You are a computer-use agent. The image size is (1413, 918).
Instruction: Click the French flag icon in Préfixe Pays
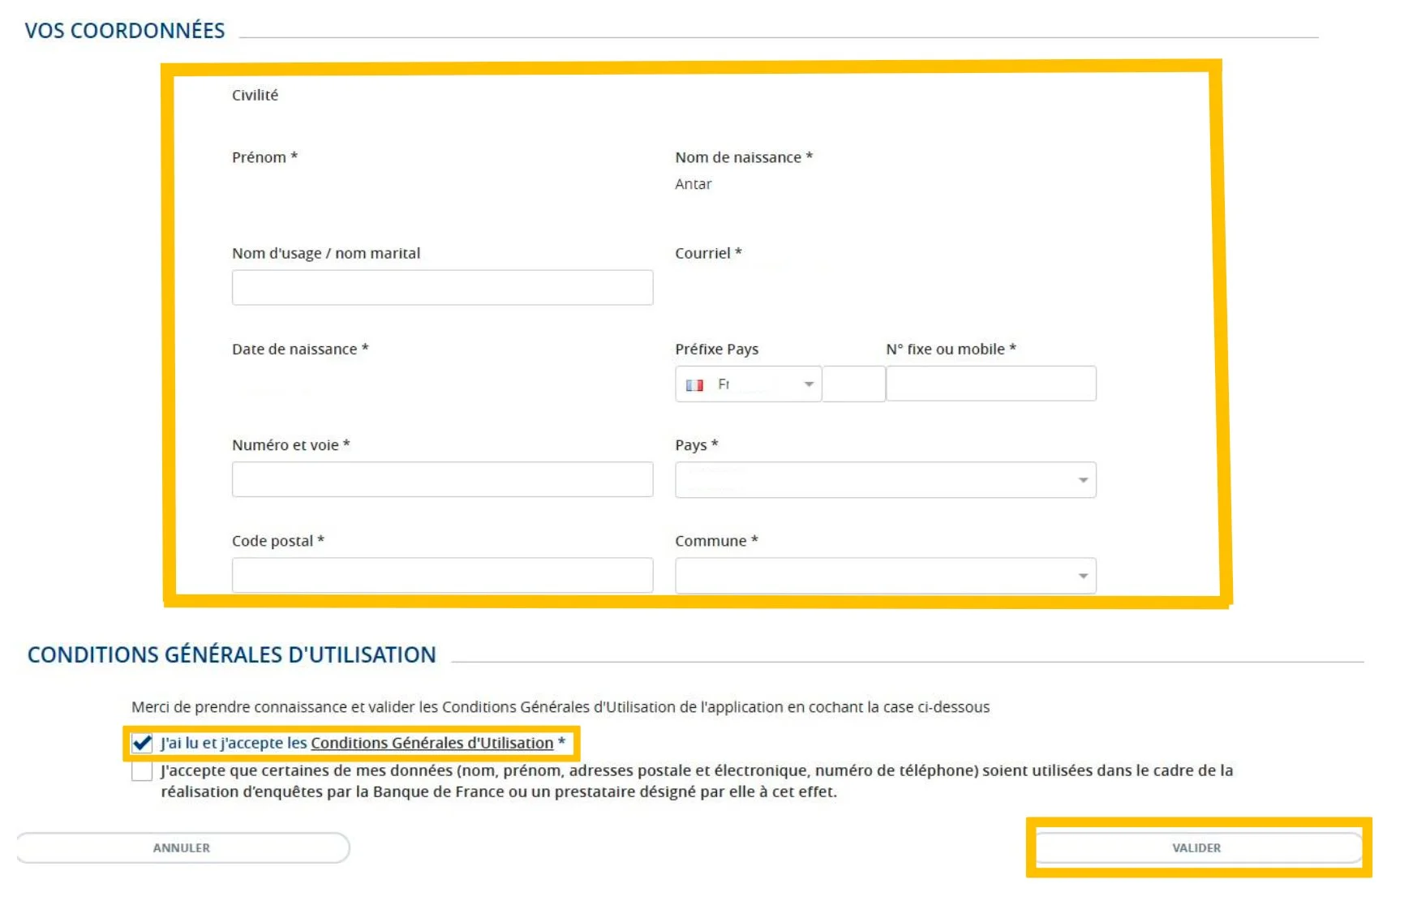click(696, 384)
